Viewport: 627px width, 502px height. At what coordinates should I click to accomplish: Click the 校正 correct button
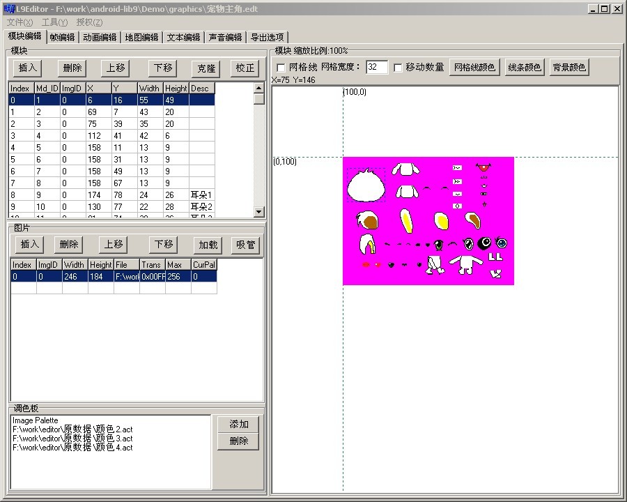pos(245,68)
